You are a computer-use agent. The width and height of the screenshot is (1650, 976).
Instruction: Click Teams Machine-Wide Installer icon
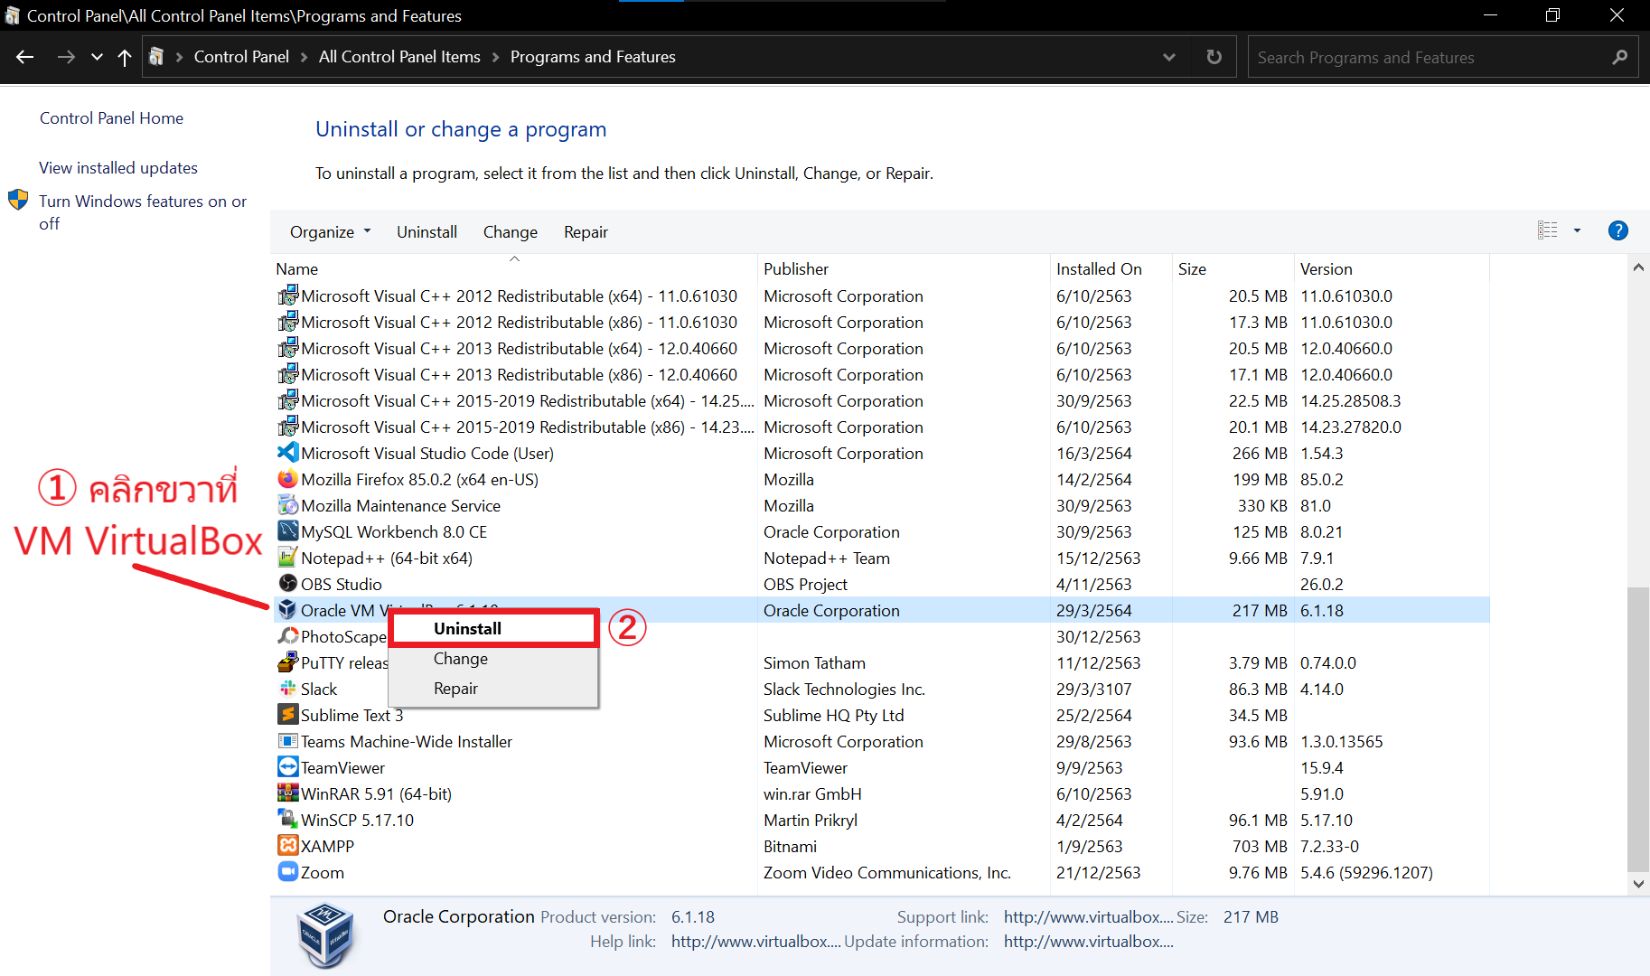(x=287, y=741)
